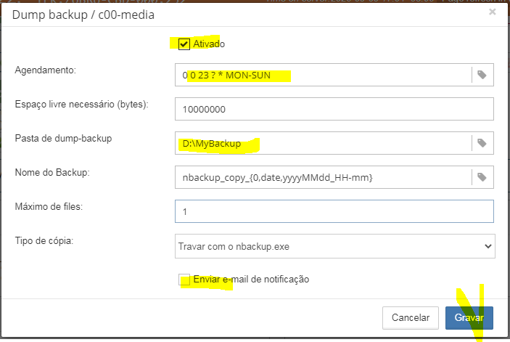Click the D:\MyBackup folder path field
The height and width of the screenshot is (342, 510).
pyautogui.click(x=323, y=143)
